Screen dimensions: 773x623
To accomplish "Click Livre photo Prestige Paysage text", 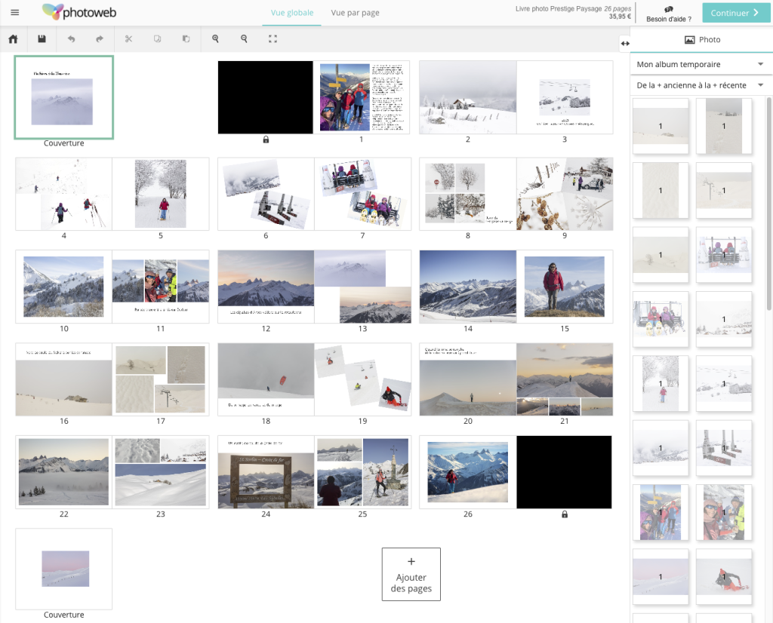I will tap(559, 9).
